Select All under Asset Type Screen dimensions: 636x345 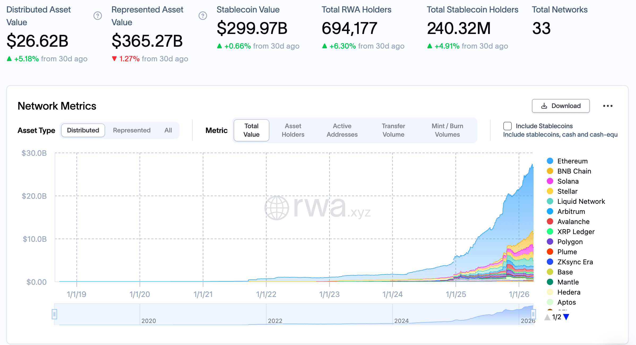pyautogui.click(x=168, y=130)
